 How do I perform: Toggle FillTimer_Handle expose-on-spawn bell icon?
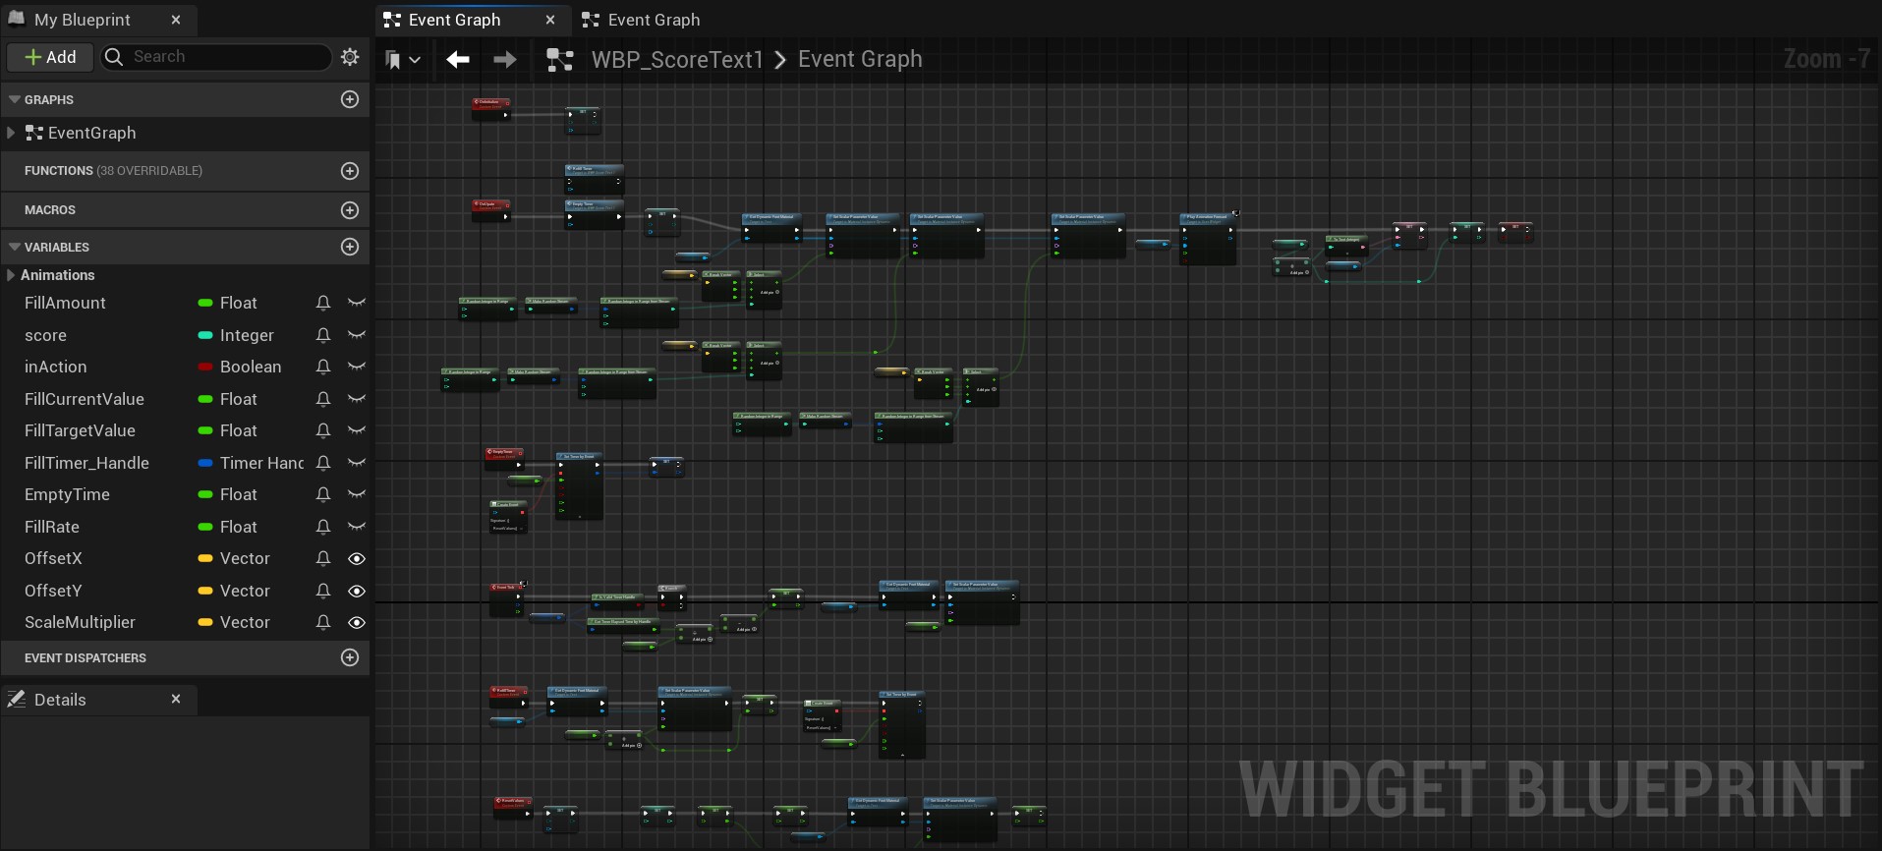click(x=322, y=463)
